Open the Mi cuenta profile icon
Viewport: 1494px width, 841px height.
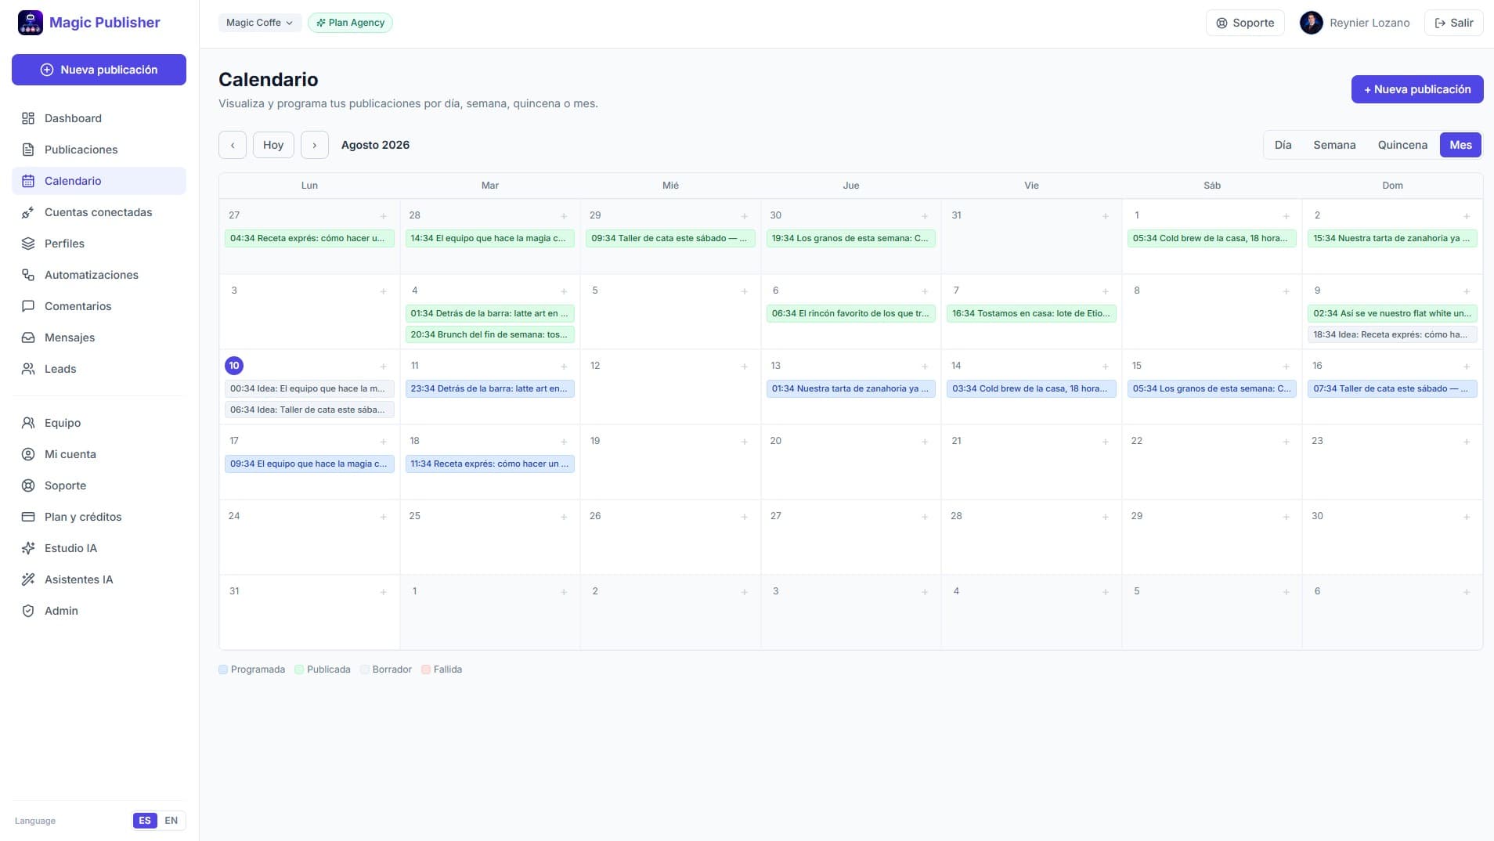[28, 454]
